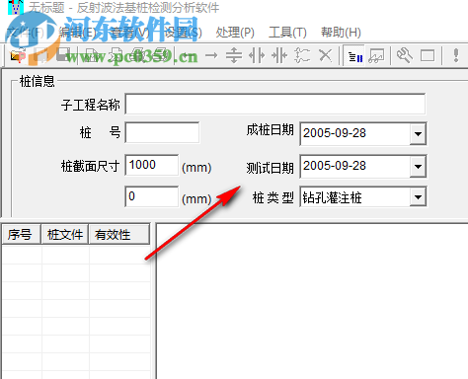Click the 子工程名称 label
Viewport: 468px width, 379px height.
(x=91, y=105)
